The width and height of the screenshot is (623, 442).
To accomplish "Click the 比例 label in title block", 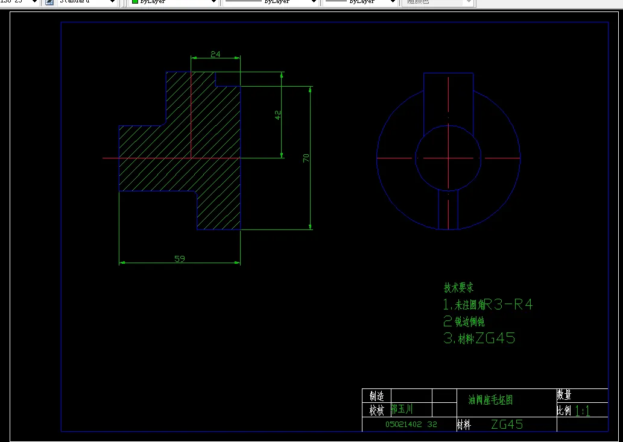I will point(564,410).
